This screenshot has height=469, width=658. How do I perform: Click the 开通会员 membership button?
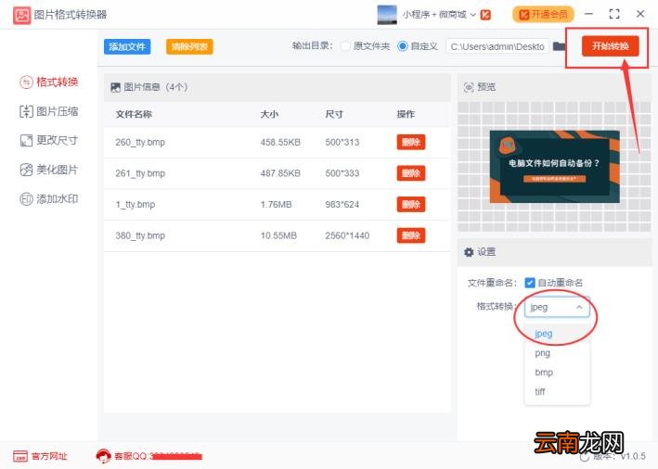coord(543,15)
